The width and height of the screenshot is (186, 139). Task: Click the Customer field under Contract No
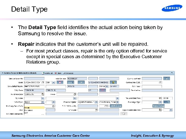tap(152, 86)
